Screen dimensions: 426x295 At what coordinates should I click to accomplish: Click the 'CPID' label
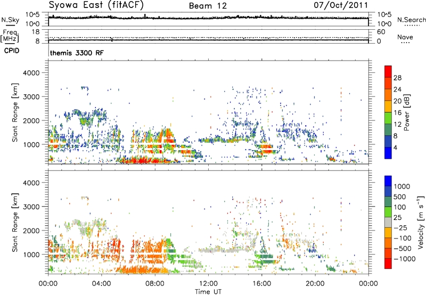tap(12, 51)
